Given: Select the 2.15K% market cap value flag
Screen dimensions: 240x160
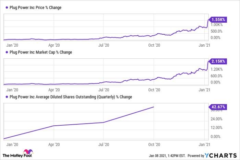Looking at the screenshot, I should click(217, 61).
